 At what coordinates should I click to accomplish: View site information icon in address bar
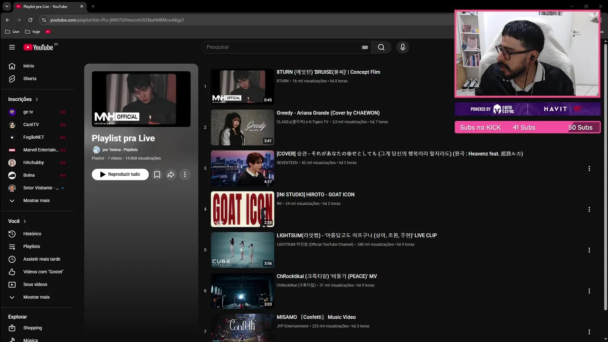pos(44,20)
